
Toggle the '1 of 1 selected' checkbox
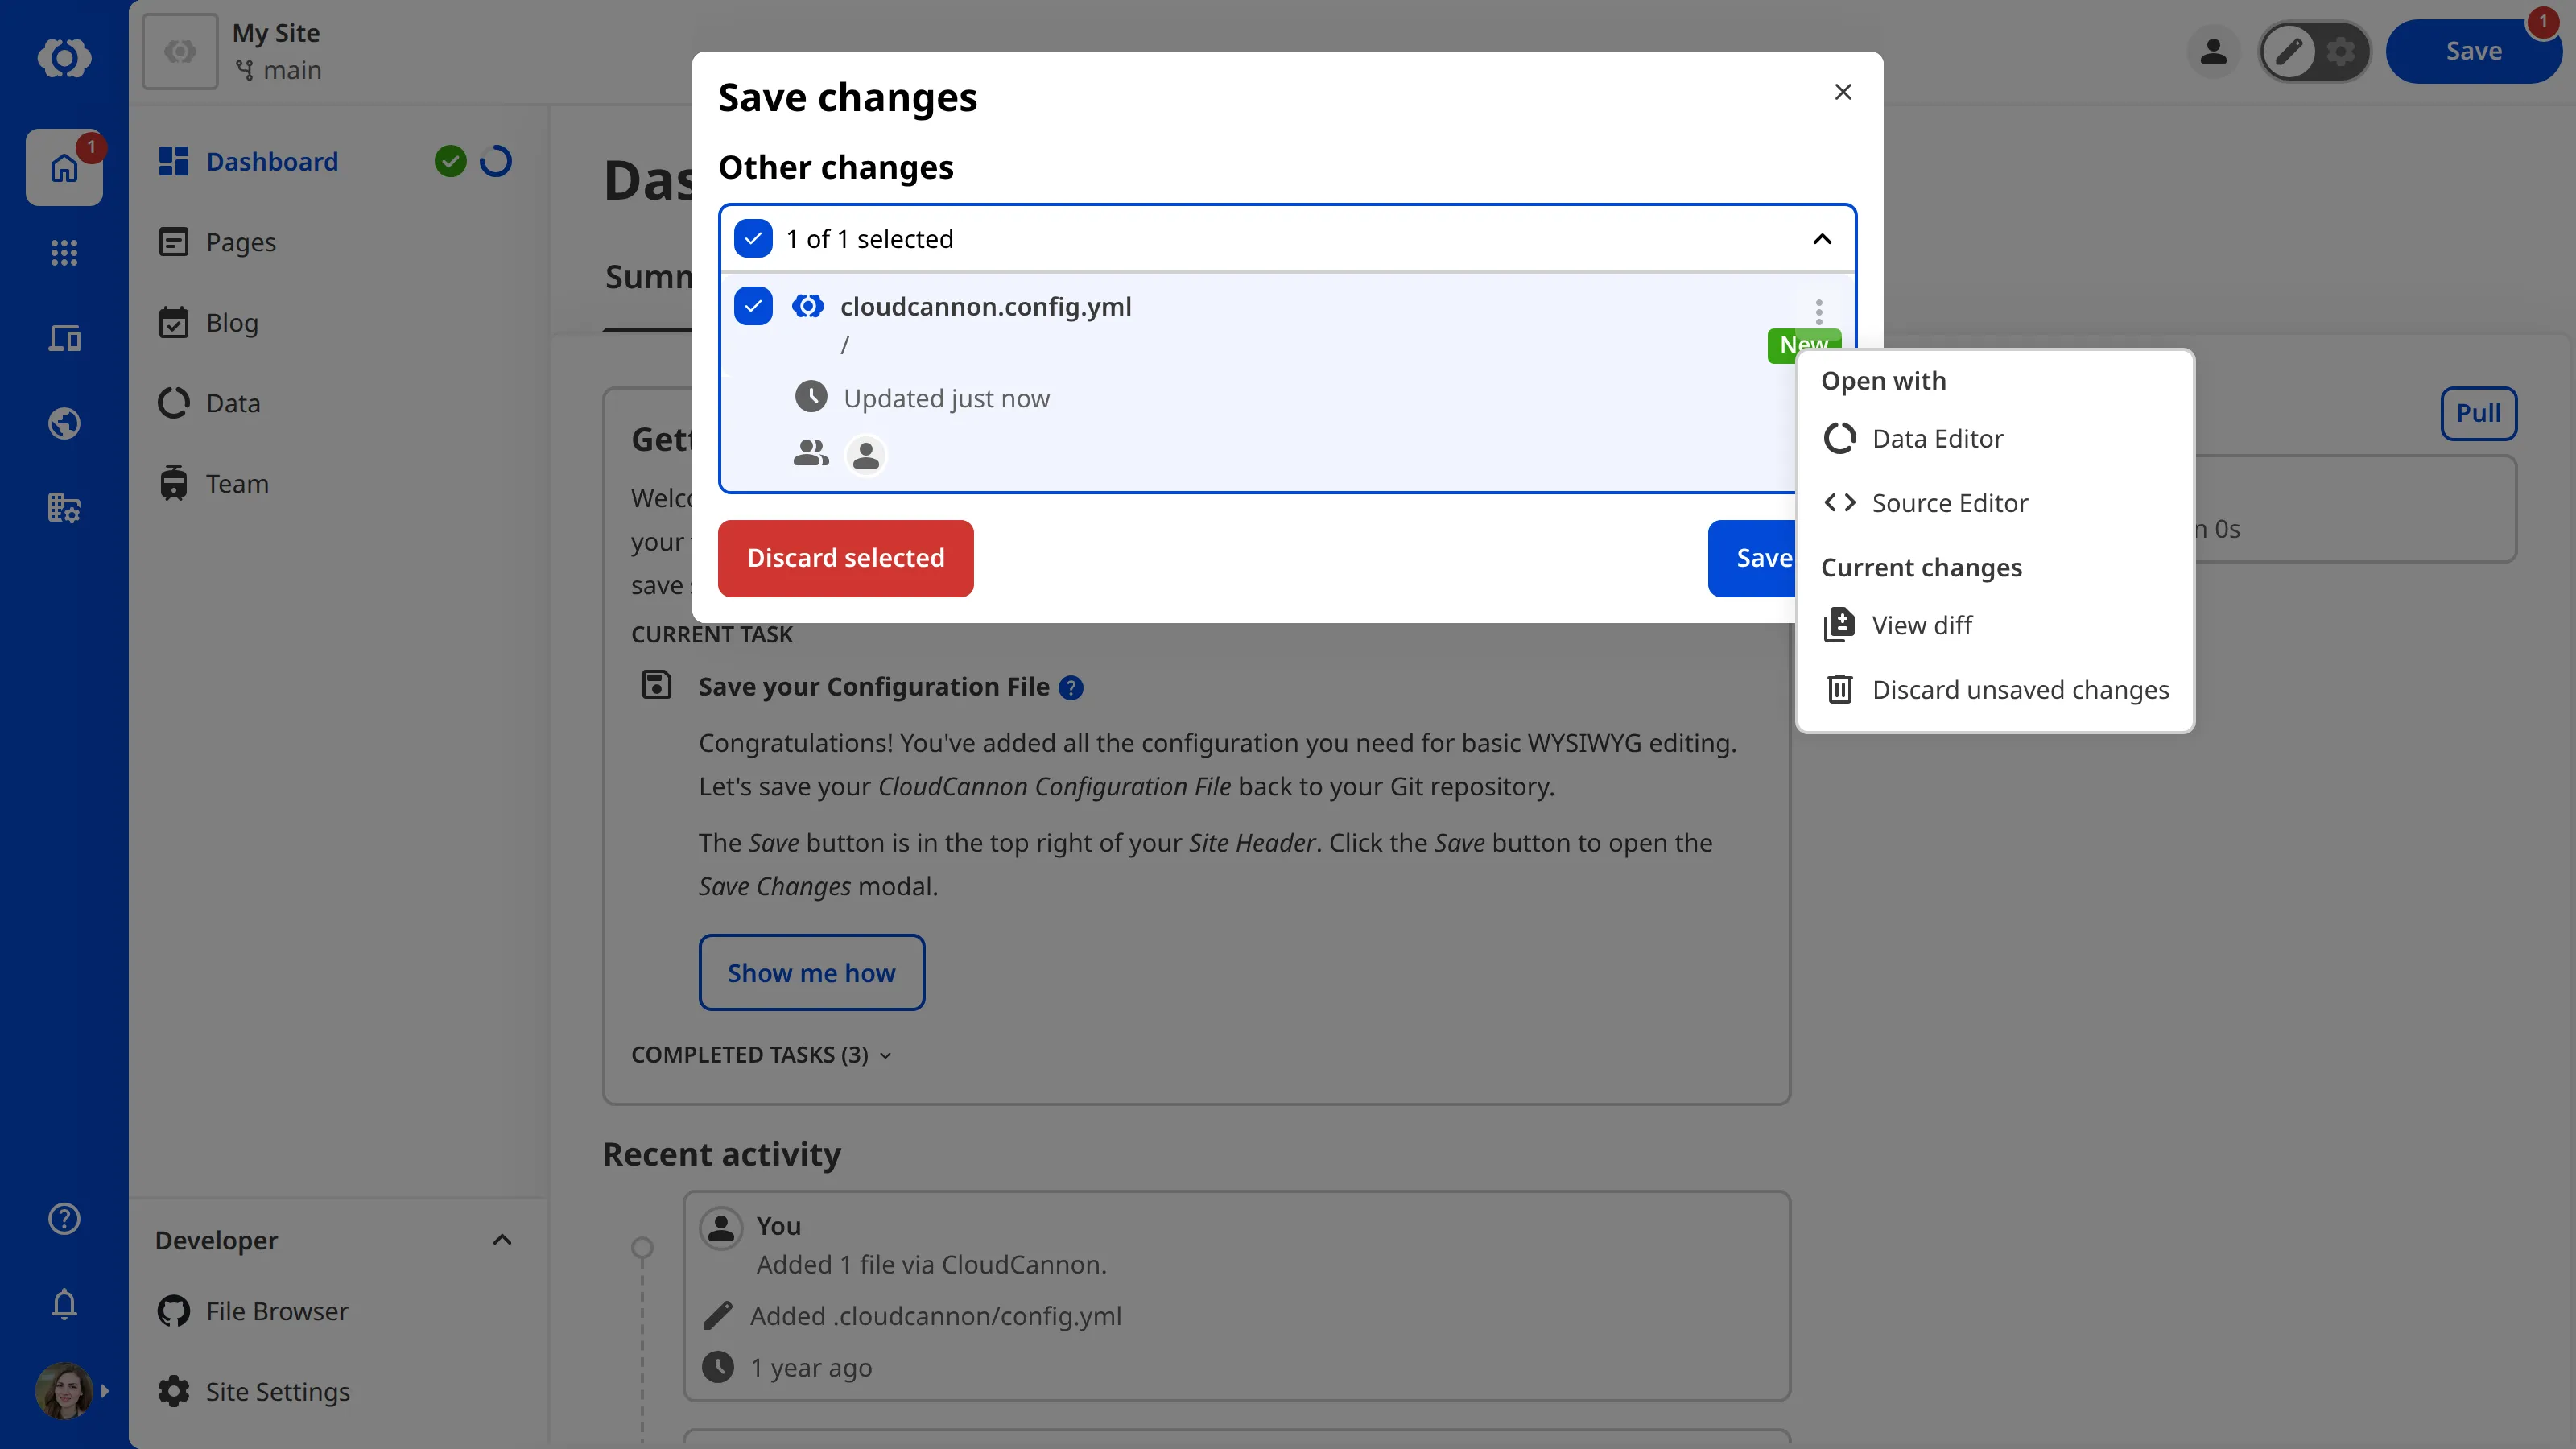pos(753,238)
